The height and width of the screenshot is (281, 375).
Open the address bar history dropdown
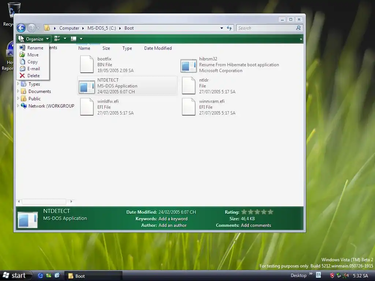[x=222, y=28]
